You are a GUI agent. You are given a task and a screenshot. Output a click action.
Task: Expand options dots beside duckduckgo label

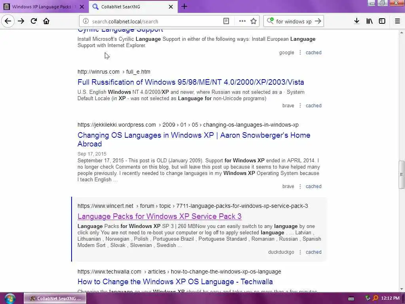click(x=300, y=252)
